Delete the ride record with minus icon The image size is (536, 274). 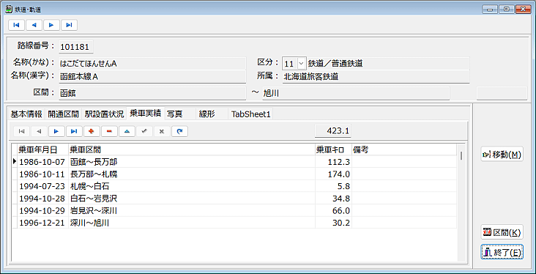[109, 131]
